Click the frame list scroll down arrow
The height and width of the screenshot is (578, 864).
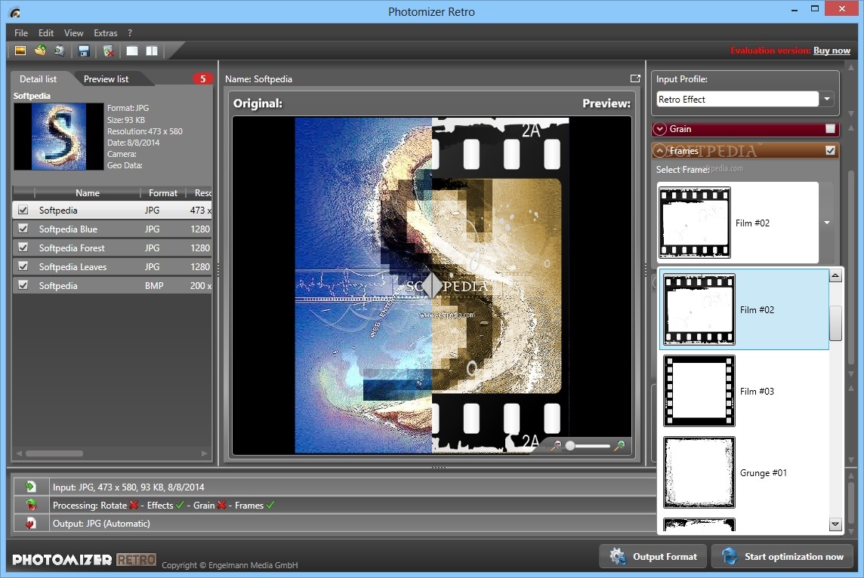click(835, 524)
